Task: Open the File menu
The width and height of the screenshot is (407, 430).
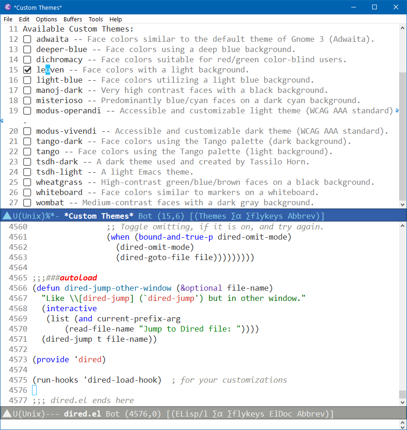Action: [x=8, y=19]
